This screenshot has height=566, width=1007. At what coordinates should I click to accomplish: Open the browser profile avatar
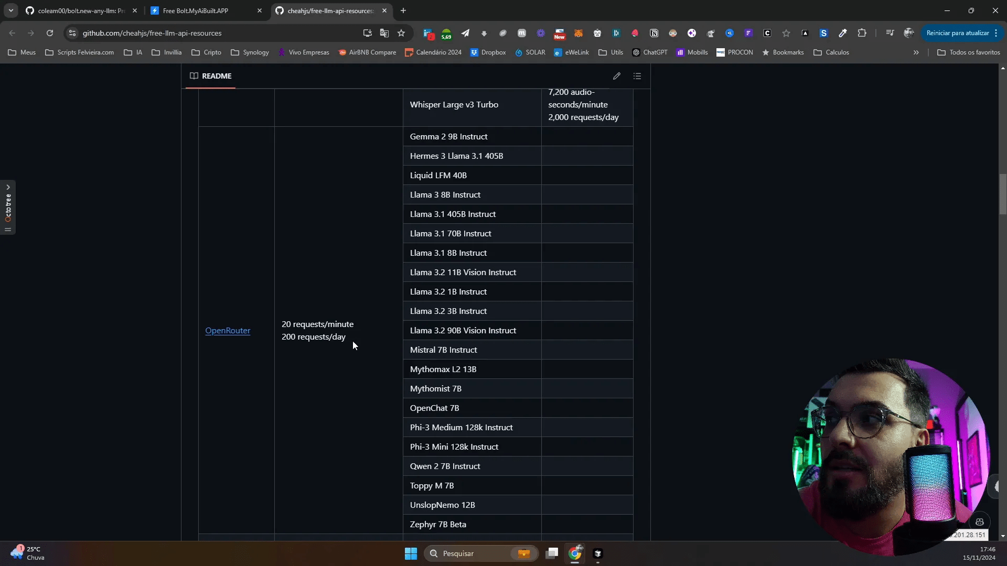909,33
